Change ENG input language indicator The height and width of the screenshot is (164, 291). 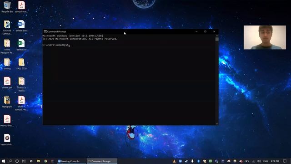click(266, 161)
